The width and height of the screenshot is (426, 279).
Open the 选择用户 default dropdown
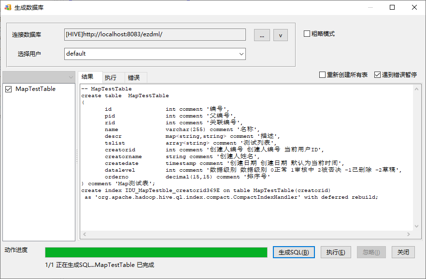(155, 54)
